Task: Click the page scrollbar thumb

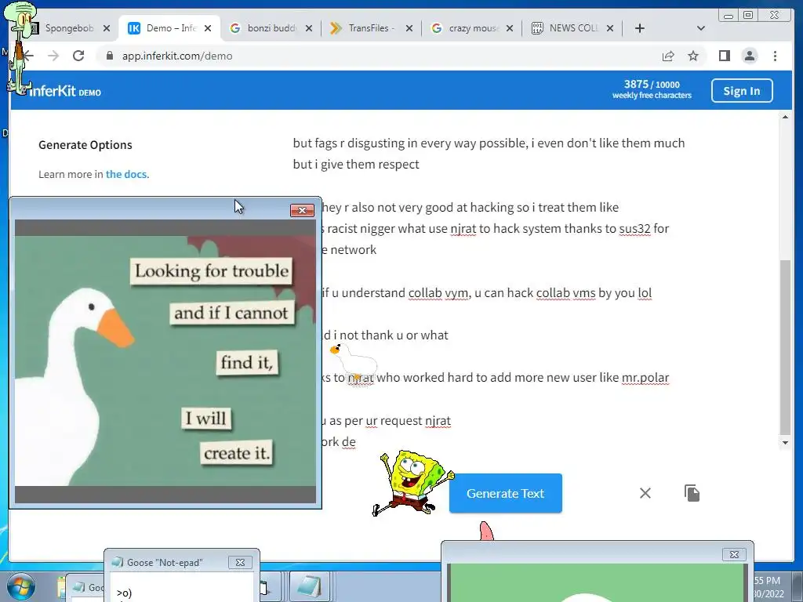Action: click(785, 346)
